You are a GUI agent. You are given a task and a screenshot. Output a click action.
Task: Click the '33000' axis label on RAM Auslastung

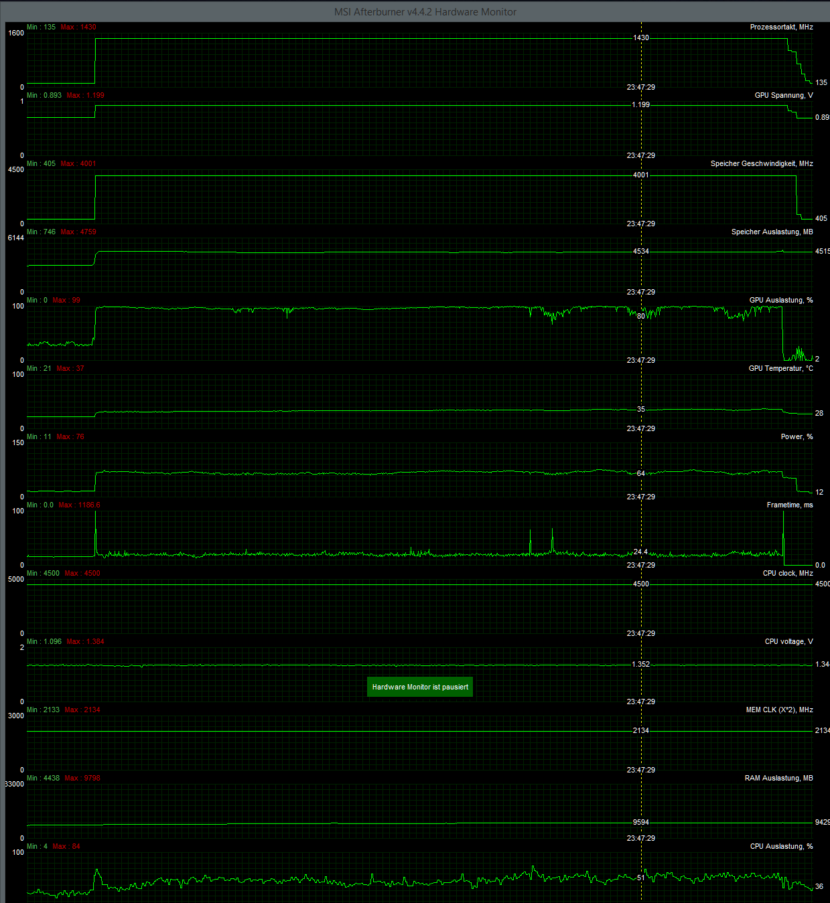click(x=14, y=785)
